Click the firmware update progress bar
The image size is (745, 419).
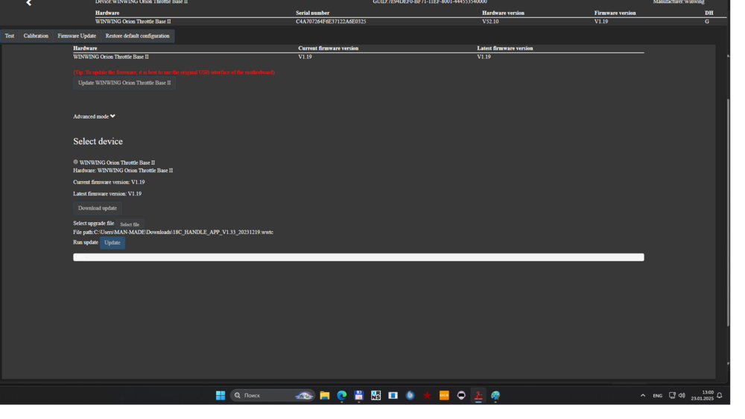[359, 257]
